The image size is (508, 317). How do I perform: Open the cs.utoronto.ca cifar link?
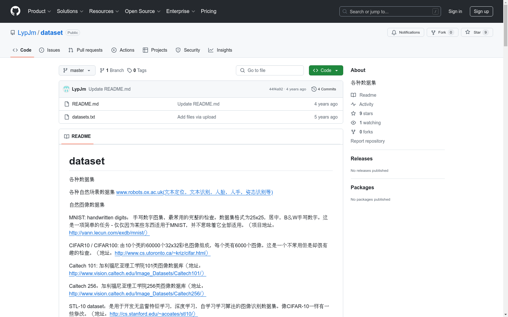(163, 253)
